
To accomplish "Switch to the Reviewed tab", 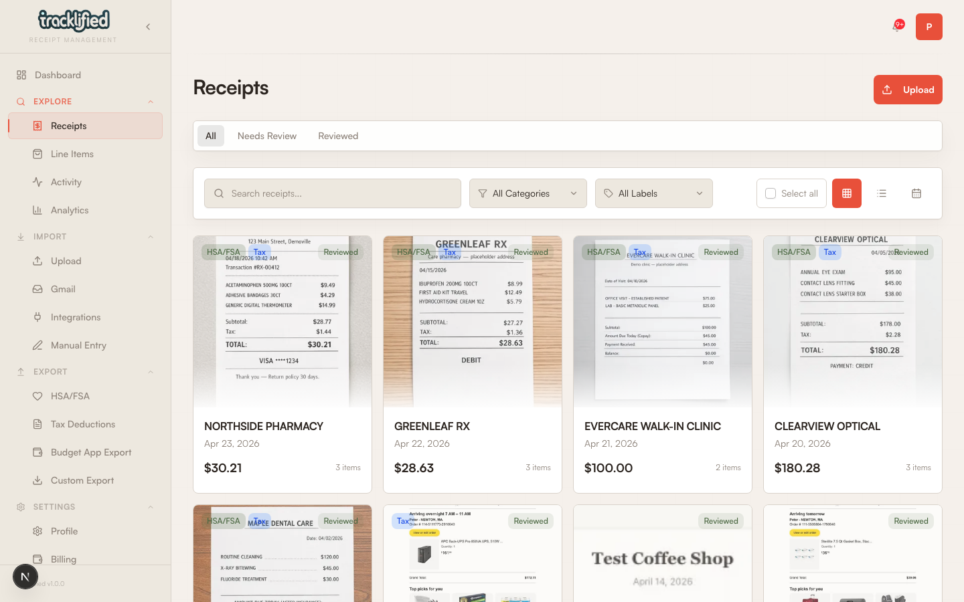I will [x=338, y=136].
